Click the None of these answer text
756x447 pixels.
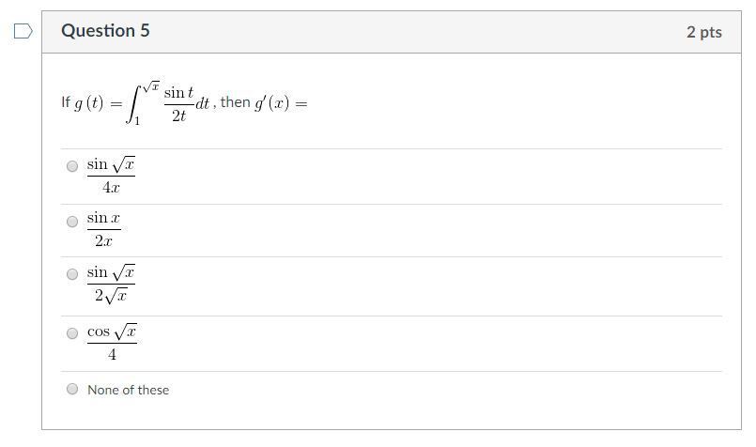[128, 390]
